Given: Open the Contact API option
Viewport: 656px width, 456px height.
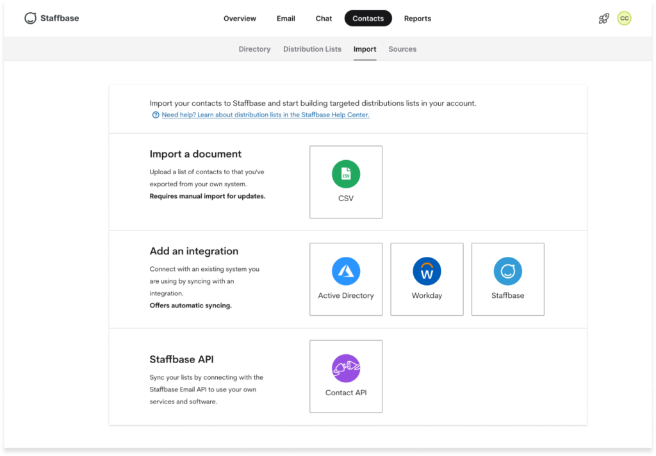Looking at the screenshot, I should coord(346,368).
